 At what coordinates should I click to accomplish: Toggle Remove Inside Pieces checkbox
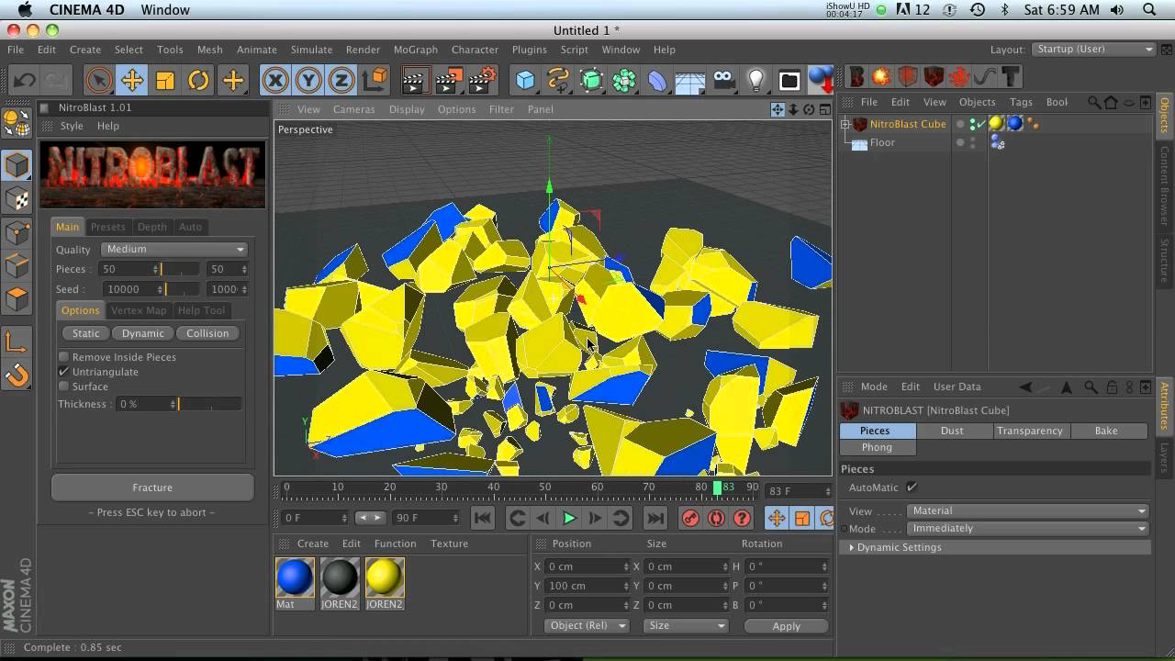[64, 357]
